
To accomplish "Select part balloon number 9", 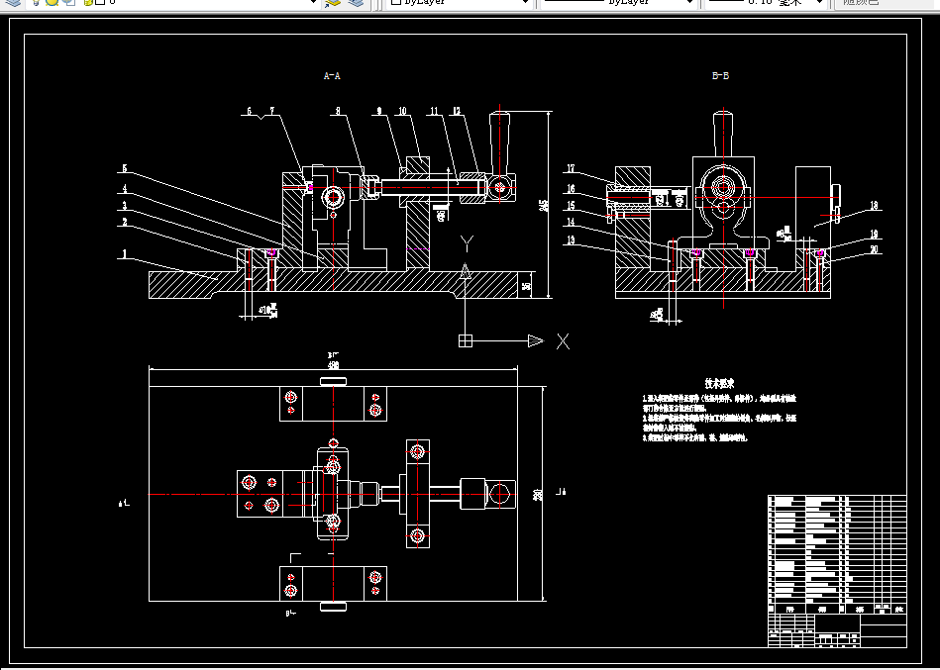I will [x=379, y=112].
